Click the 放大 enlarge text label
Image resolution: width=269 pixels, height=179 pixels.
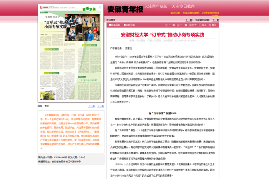coord(194,25)
